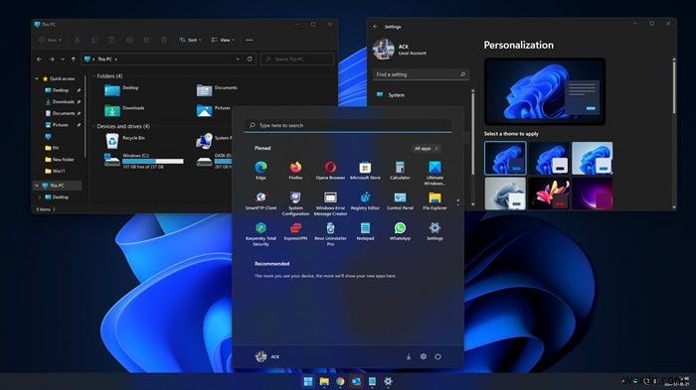This screenshot has width=696, height=390.
Task: Launch Revo Uninstaller Pro pinned app
Action: (330, 234)
